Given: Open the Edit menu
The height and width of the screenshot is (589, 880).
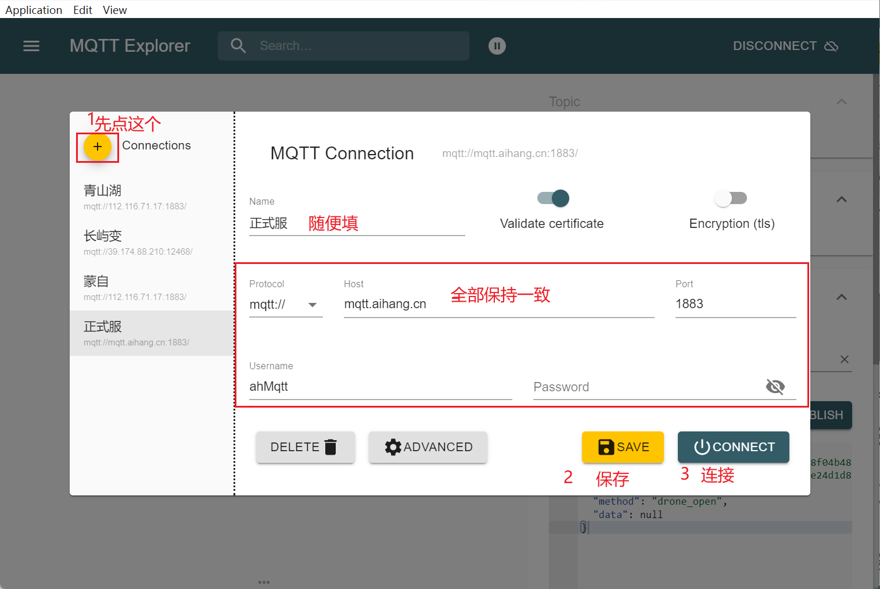Looking at the screenshot, I should 82,10.
